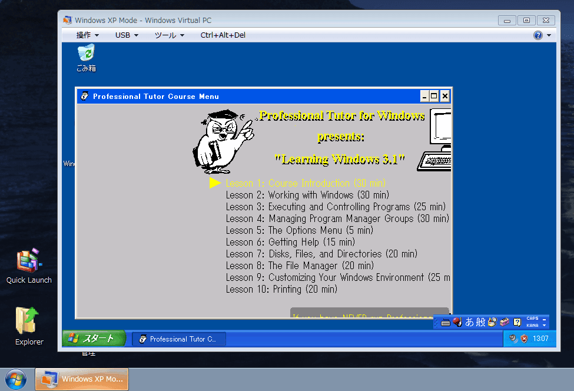Click the owl icon in Course Menu titlebar
Image resolution: width=574 pixels, height=391 pixels.
(x=85, y=97)
